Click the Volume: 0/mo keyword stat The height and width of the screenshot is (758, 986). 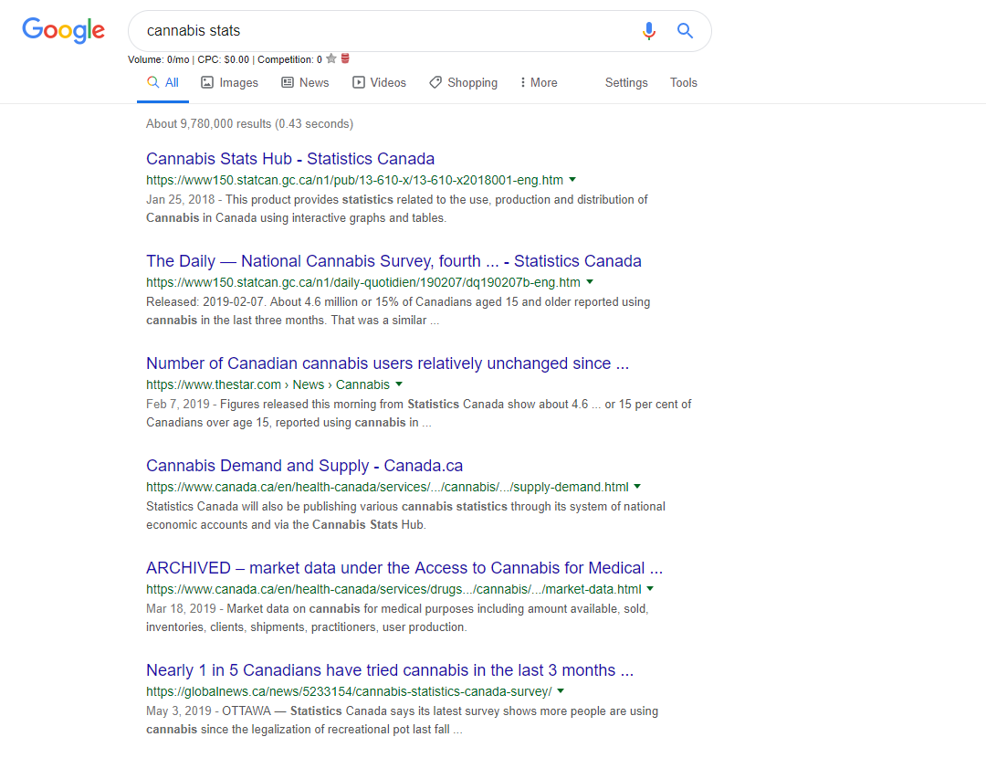159,59
